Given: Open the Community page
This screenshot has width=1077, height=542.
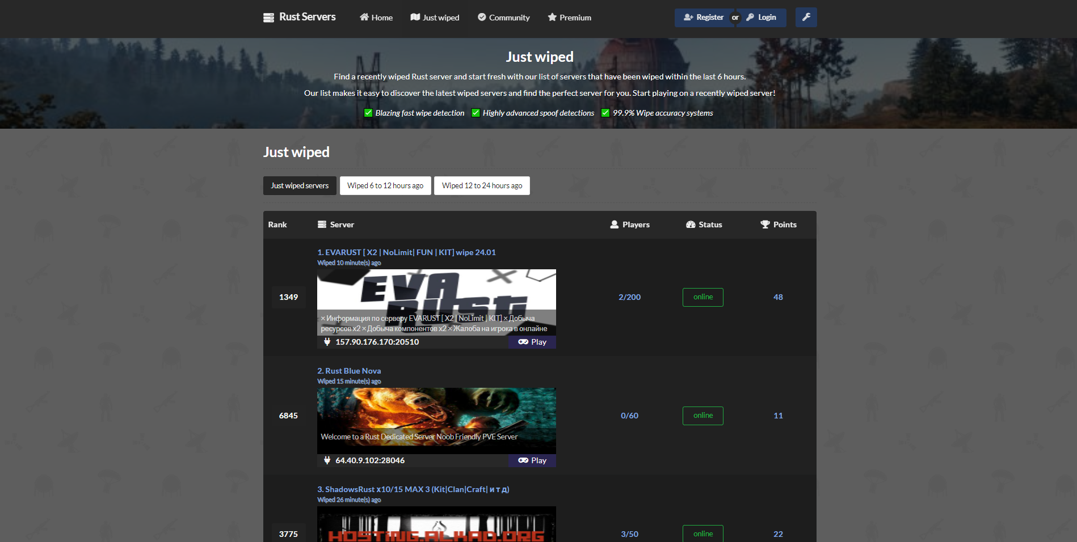Looking at the screenshot, I should 503,18.
